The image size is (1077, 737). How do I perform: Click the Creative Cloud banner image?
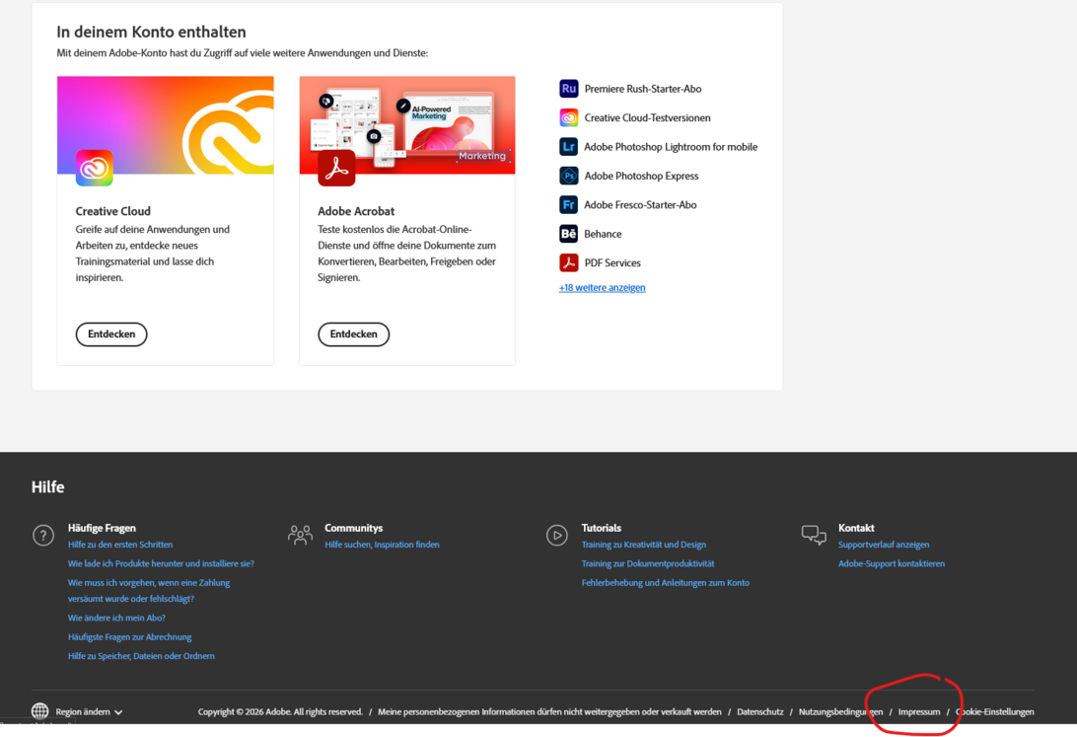click(165, 125)
